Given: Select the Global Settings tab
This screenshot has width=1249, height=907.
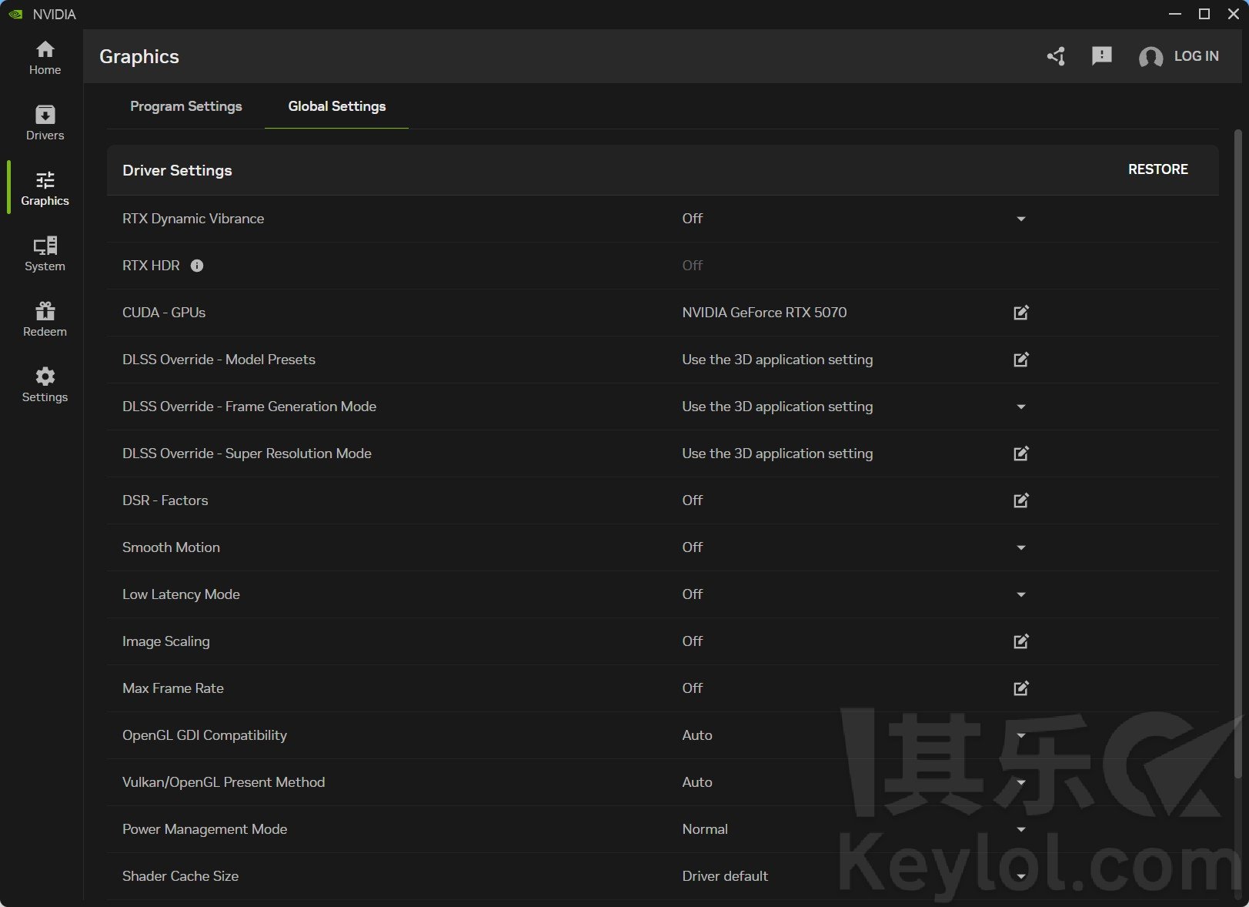Looking at the screenshot, I should click(337, 106).
